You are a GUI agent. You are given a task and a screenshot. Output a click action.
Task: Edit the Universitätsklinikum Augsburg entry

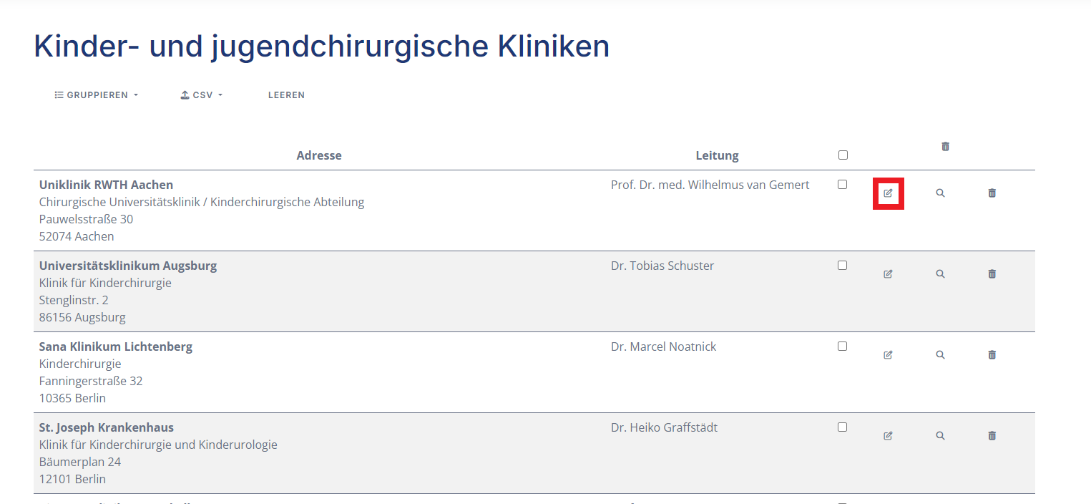point(888,274)
